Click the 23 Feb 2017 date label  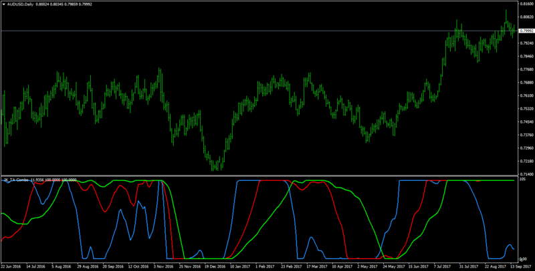(291, 266)
